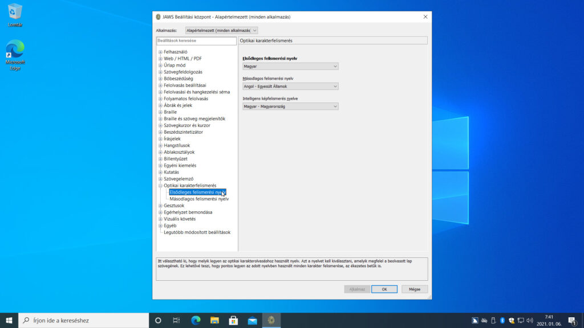Select the JAWS taskbar button
Viewport: 584px width, 328px height.
point(271,320)
